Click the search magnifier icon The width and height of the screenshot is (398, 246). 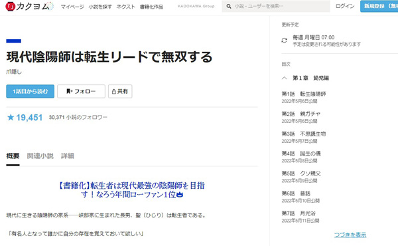[229, 7]
